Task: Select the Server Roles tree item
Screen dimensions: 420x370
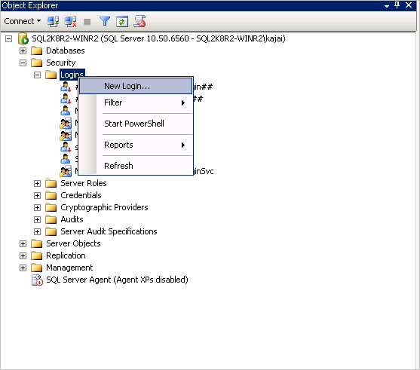Action: coord(83,183)
